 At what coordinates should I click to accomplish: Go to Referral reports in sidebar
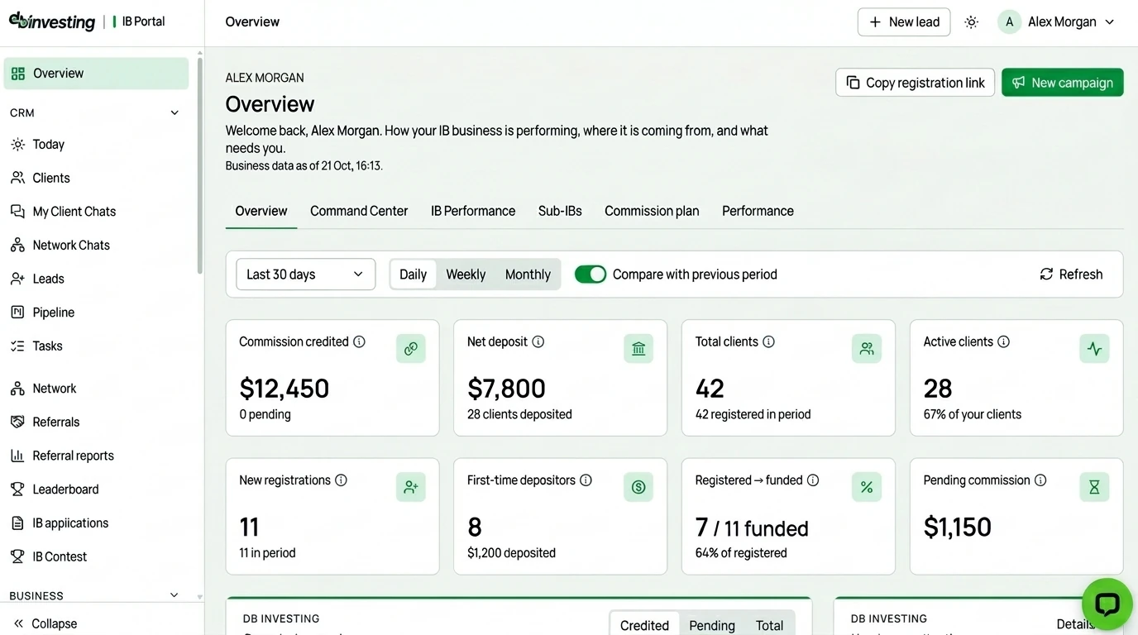97,456
